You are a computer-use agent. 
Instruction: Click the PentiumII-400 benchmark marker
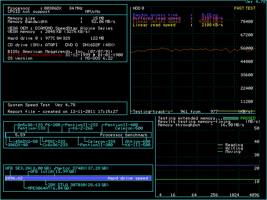pos(121,125)
